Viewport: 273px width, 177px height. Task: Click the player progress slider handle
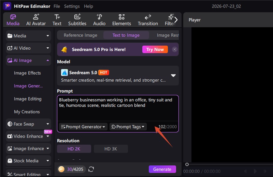click(x=187, y=164)
